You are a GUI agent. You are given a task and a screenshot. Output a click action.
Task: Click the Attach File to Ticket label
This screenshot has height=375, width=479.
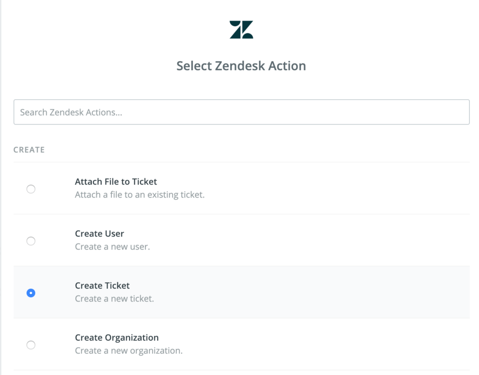tap(116, 182)
